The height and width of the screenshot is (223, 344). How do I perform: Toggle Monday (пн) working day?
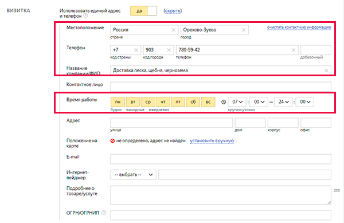click(x=118, y=102)
